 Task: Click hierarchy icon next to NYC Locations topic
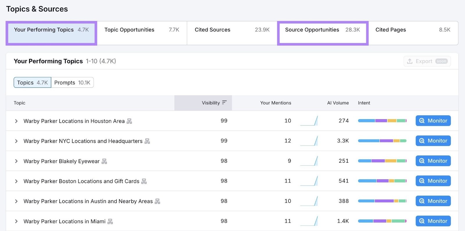point(147,141)
